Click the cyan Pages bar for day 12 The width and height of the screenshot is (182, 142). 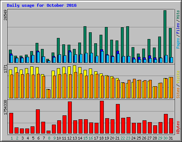click(x=70, y=57)
